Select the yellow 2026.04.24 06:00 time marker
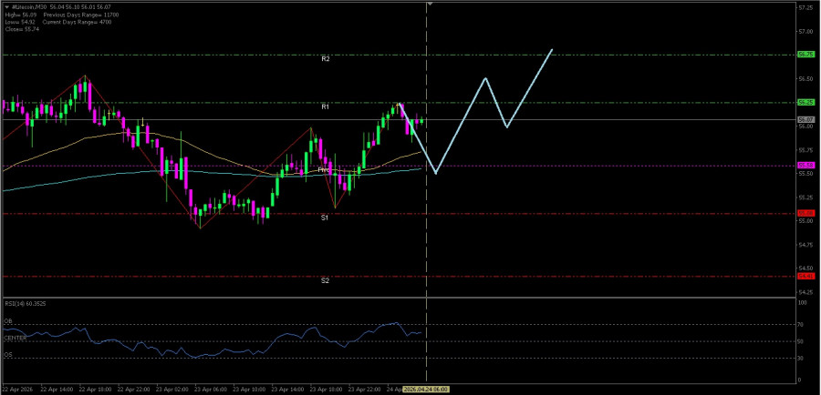 (x=426, y=390)
